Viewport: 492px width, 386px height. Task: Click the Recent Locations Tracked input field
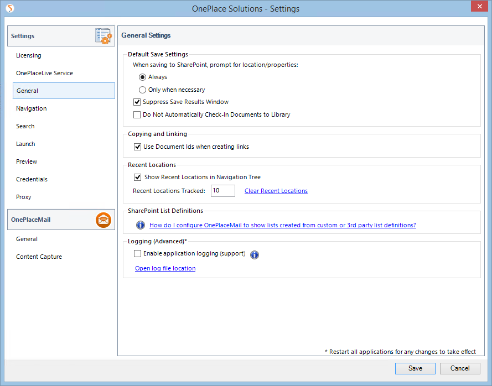pos(223,191)
